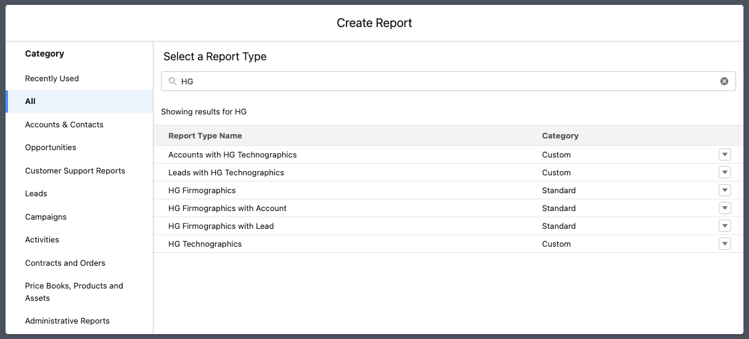
Task: Expand the HG Firmographics row menu
Action: point(724,191)
